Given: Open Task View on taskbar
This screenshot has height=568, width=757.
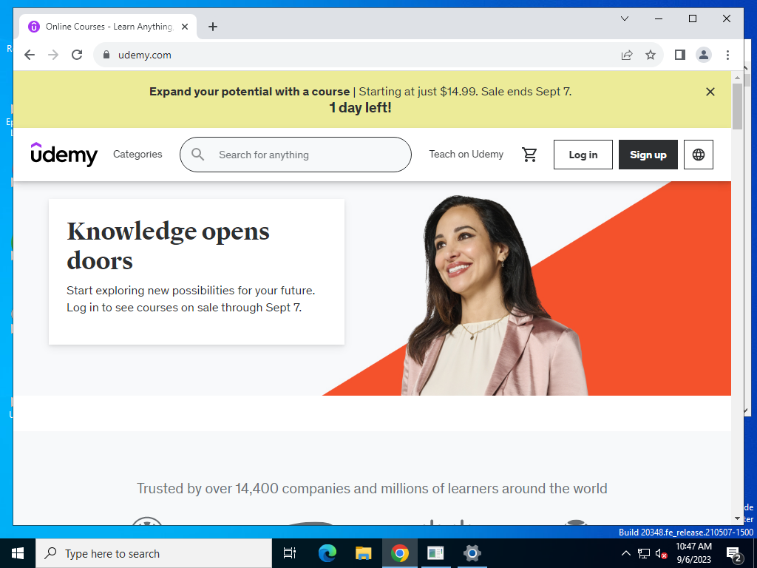Looking at the screenshot, I should (x=290, y=553).
